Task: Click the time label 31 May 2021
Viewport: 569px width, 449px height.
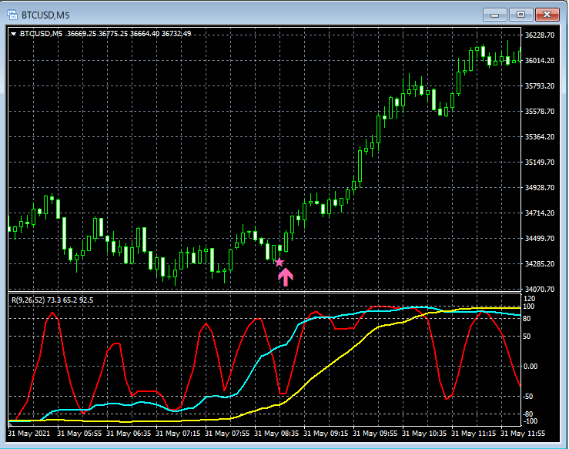Action: (29, 434)
